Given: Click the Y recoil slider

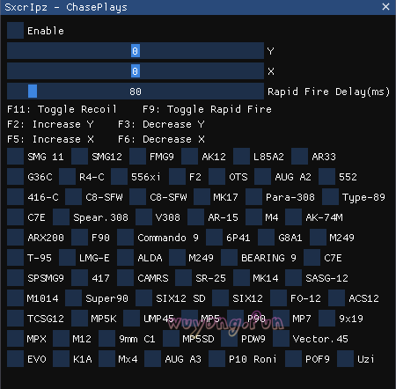Looking at the screenshot, I should click(136, 51).
